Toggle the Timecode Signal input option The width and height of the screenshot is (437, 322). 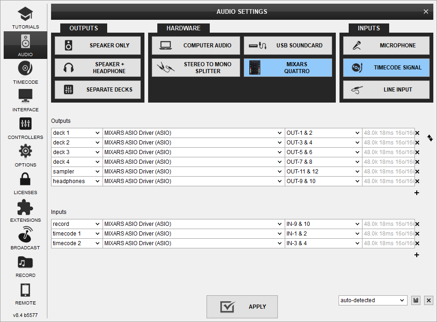pyautogui.click(x=386, y=68)
